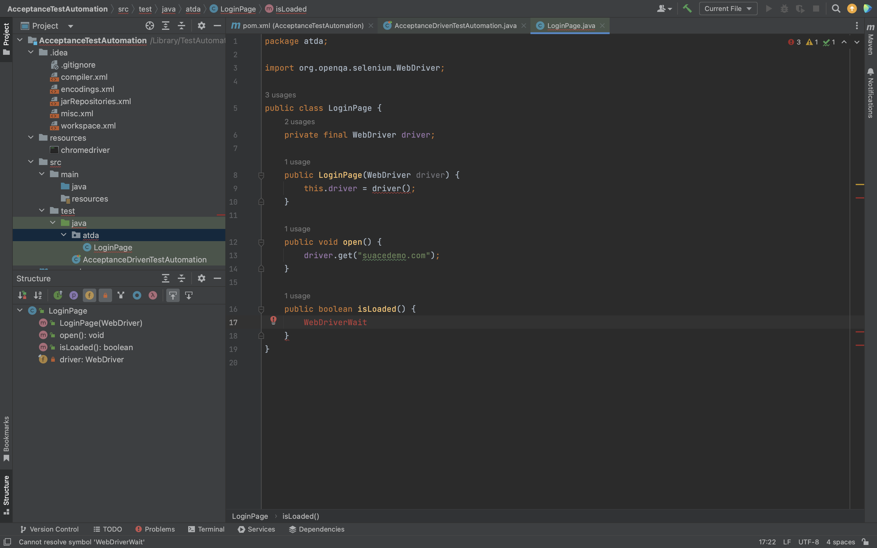Click Expand All in Project panel
Image resolution: width=877 pixels, height=548 pixels.
click(166, 26)
